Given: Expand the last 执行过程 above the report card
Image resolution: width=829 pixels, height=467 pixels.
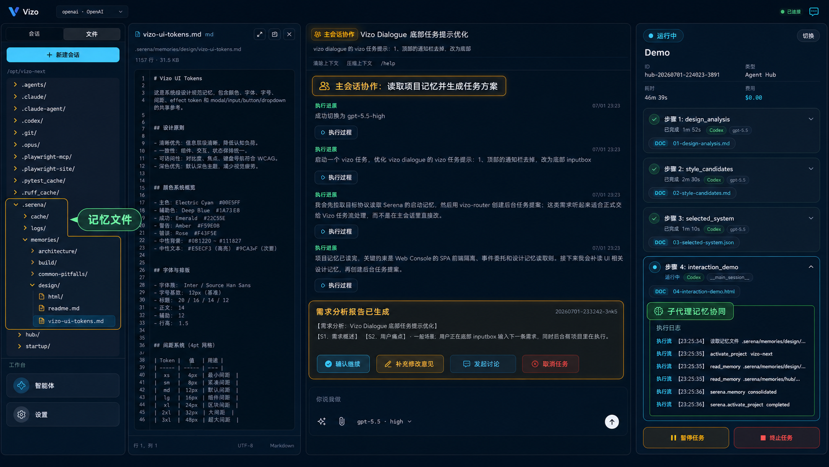Looking at the screenshot, I should click(x=336, y=286).
